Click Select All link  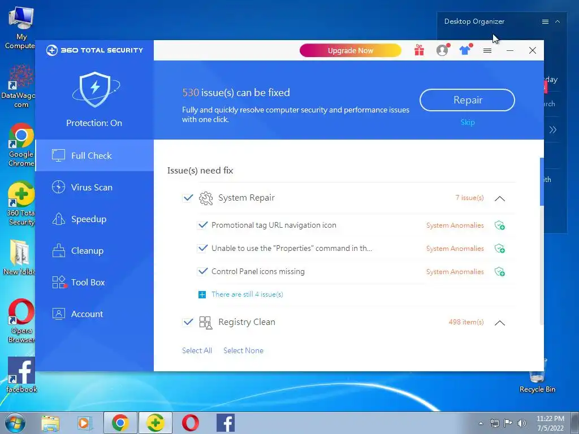197,350
